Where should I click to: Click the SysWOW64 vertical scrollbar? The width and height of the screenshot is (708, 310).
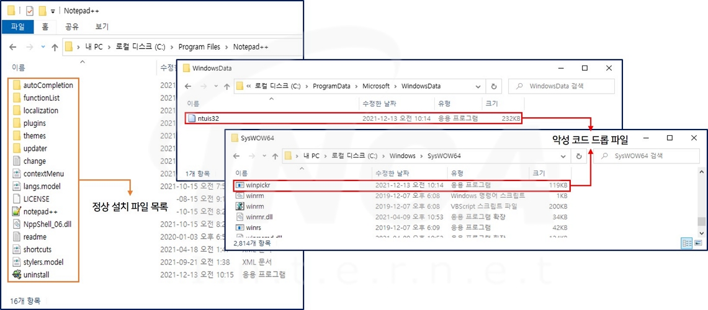(701, 201)
